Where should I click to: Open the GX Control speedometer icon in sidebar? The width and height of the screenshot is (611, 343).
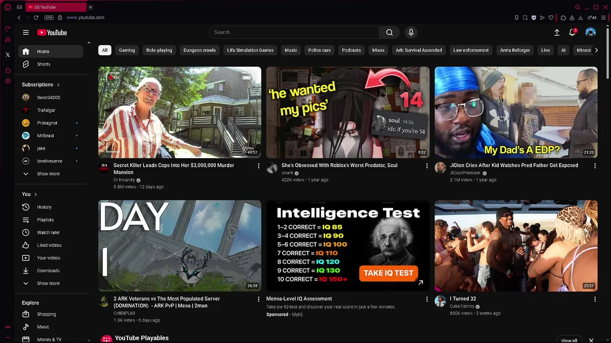point(8,29)
